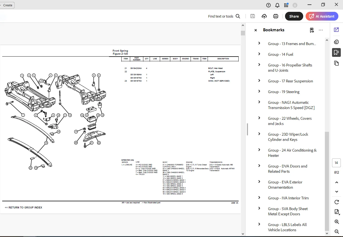This screenshot has height=237, width=343.
Task: Expand Group - DVA Doors bookmark
Action: pyautogui.click(x=259, y=166)
